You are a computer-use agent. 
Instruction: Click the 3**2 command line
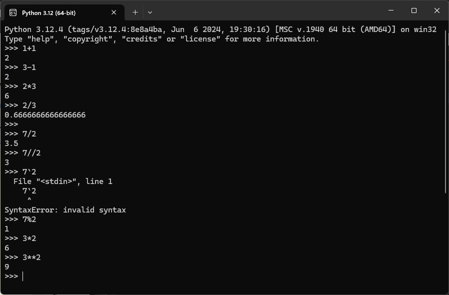(31, 257)
